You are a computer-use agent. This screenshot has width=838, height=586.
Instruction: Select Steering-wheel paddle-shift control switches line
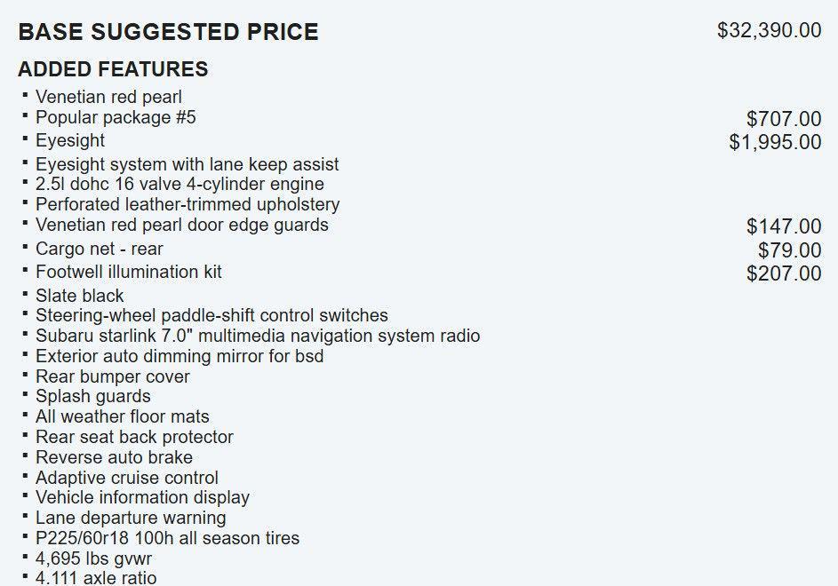pos(211,315)
